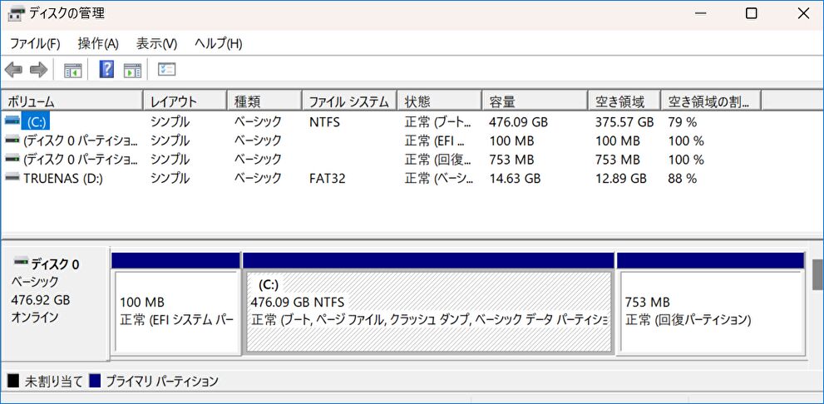
Task: Sort by the 容量 column header
Action: tap(534, 101)
